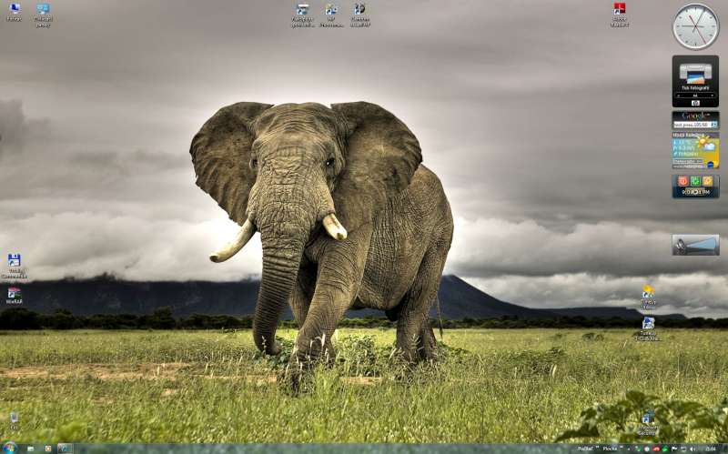Screen dimensions: 728x454
Task: Click the volume icon in system tray
Action: 691,449
